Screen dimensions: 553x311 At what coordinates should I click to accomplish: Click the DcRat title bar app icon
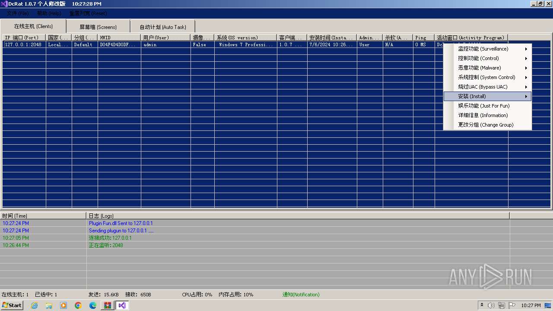coord(4,4)
